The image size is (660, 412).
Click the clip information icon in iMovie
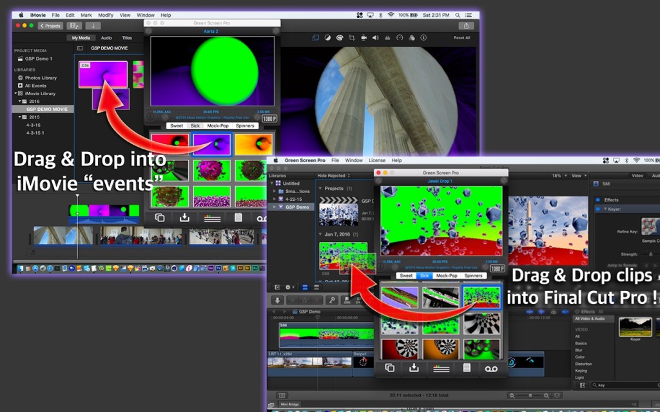[424, 38]
